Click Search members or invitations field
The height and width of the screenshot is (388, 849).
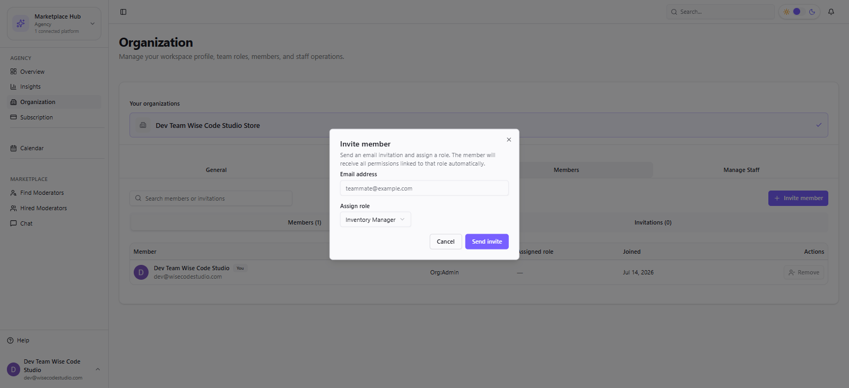click(211, 199)
